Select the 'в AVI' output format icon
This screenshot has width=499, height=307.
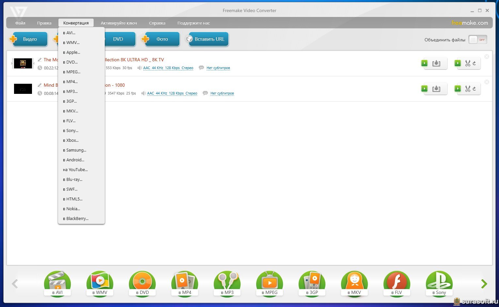pyautogui.click(x=57, y=284)
